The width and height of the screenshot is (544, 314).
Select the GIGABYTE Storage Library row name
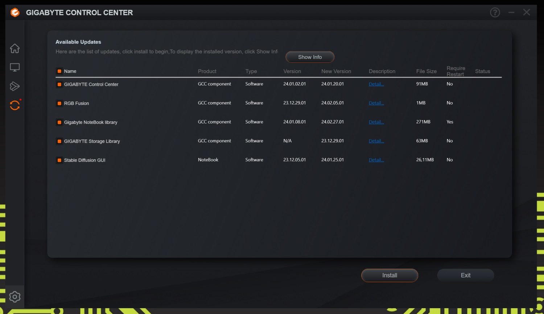92,141
